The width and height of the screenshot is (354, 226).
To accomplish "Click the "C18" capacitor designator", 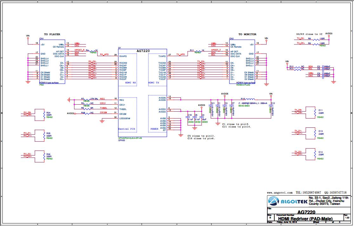I will 190,115.
